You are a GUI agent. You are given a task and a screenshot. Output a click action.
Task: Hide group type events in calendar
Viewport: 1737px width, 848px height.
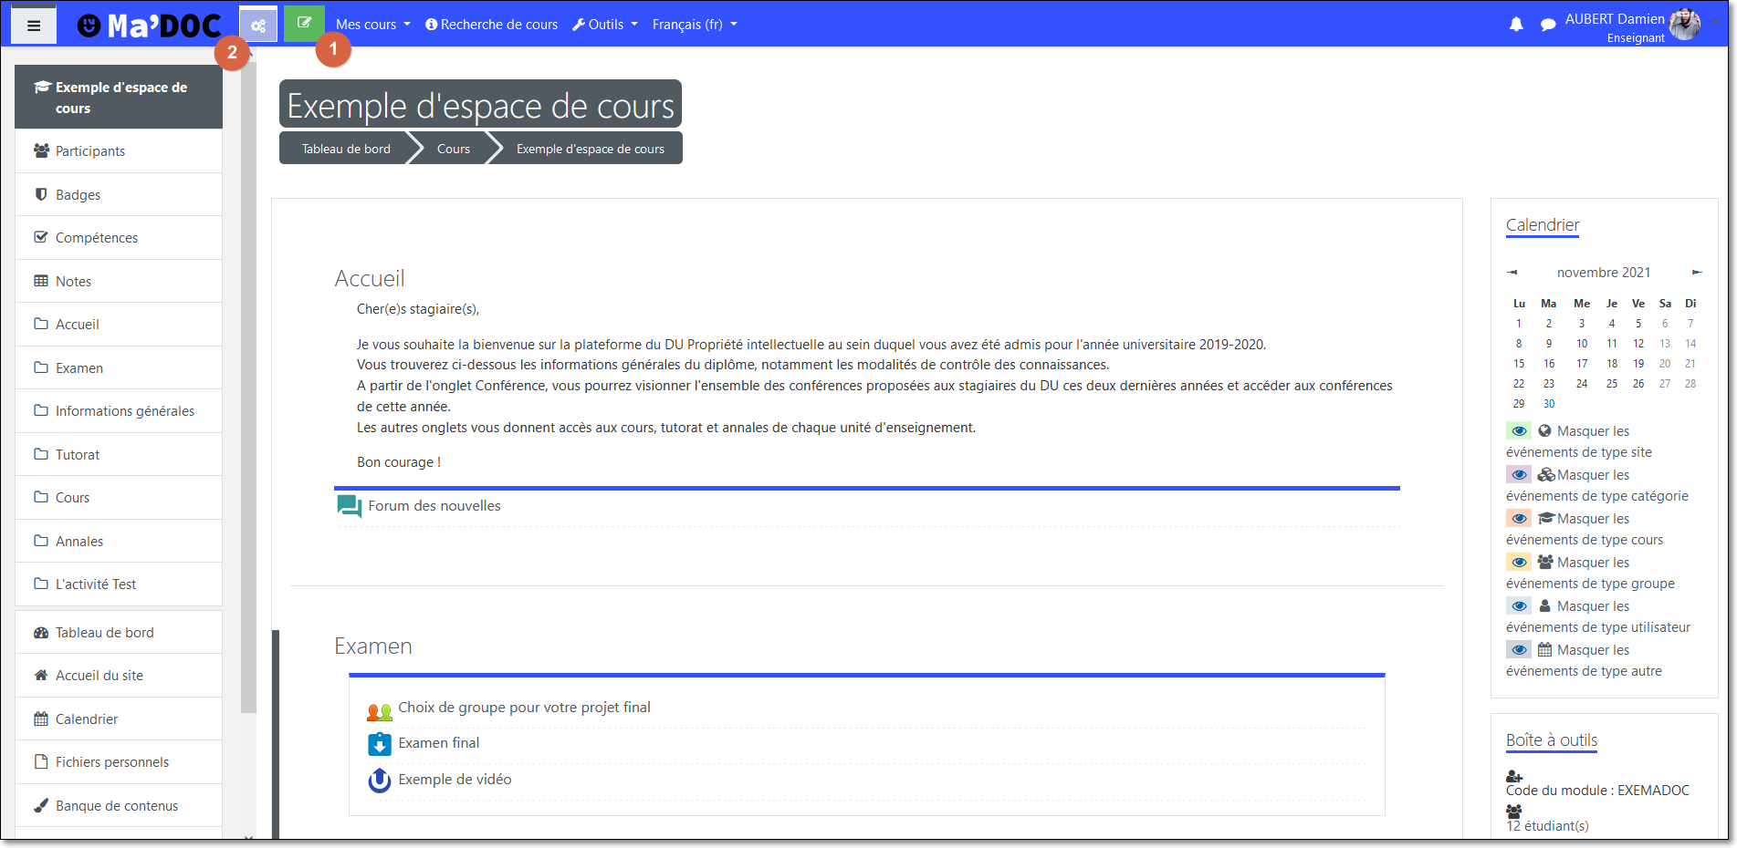(1519, 563)
